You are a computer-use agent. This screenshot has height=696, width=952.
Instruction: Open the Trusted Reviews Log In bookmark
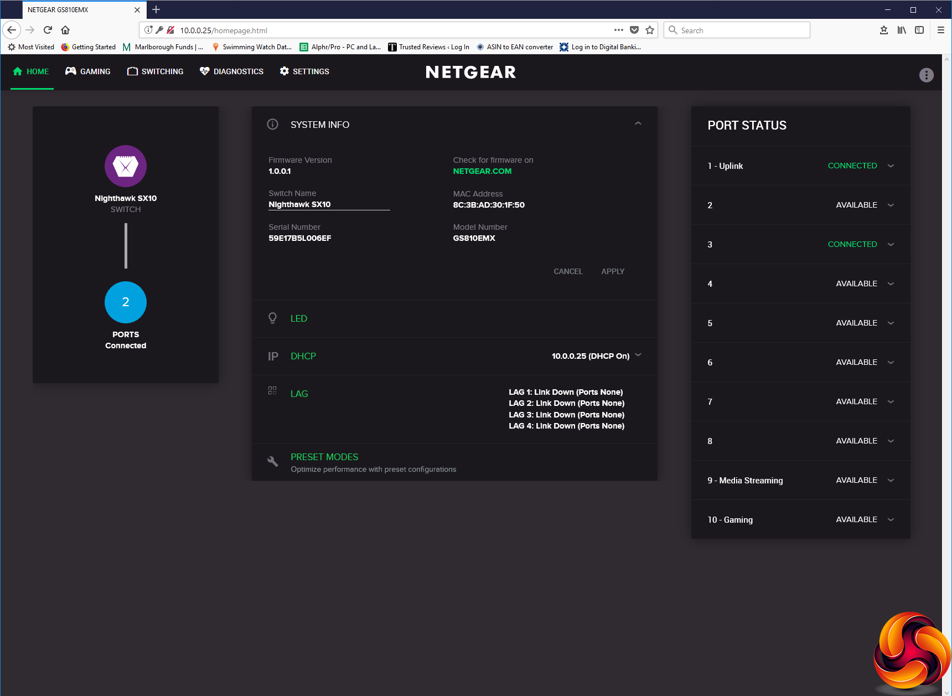coord(429,47)
